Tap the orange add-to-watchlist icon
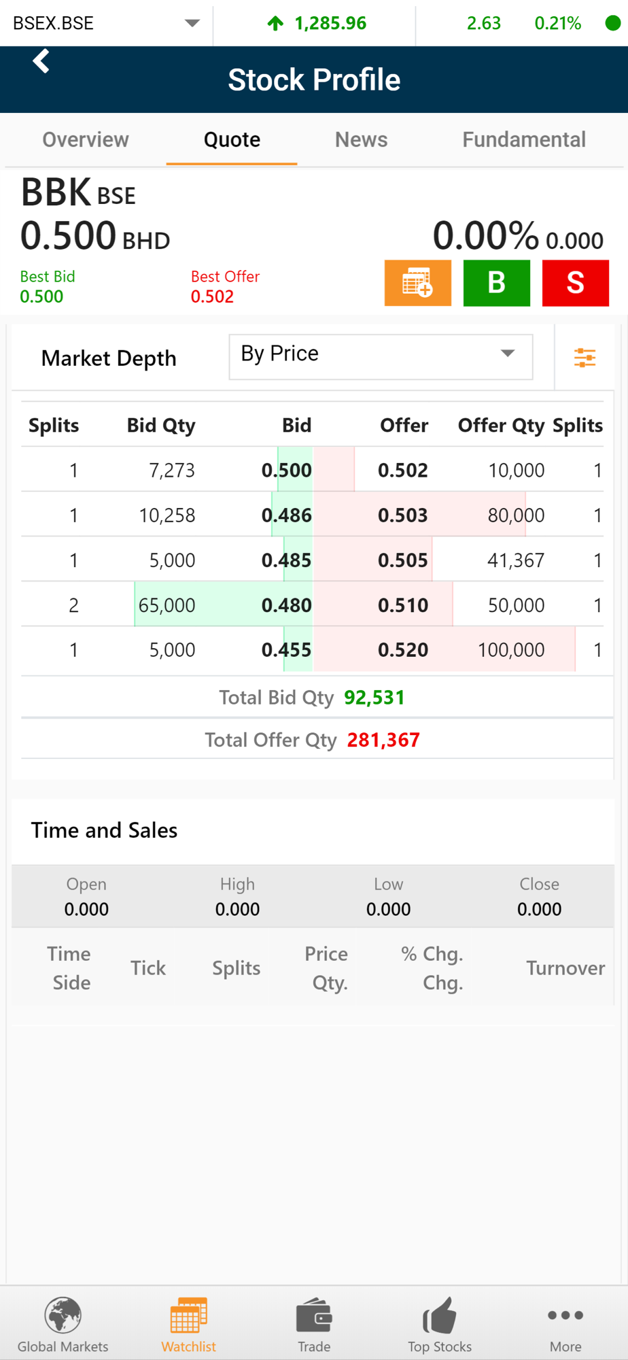Viewport: 628px width, 1360px height. pyautogui.click(x=417, y=283)
